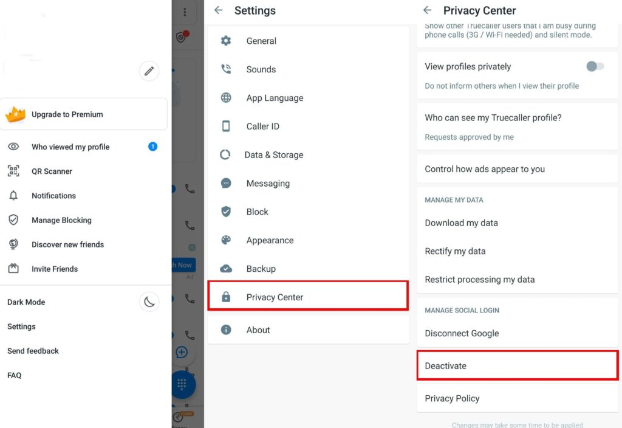Tap the shield Manage Blocking icon

coord(13,219)
